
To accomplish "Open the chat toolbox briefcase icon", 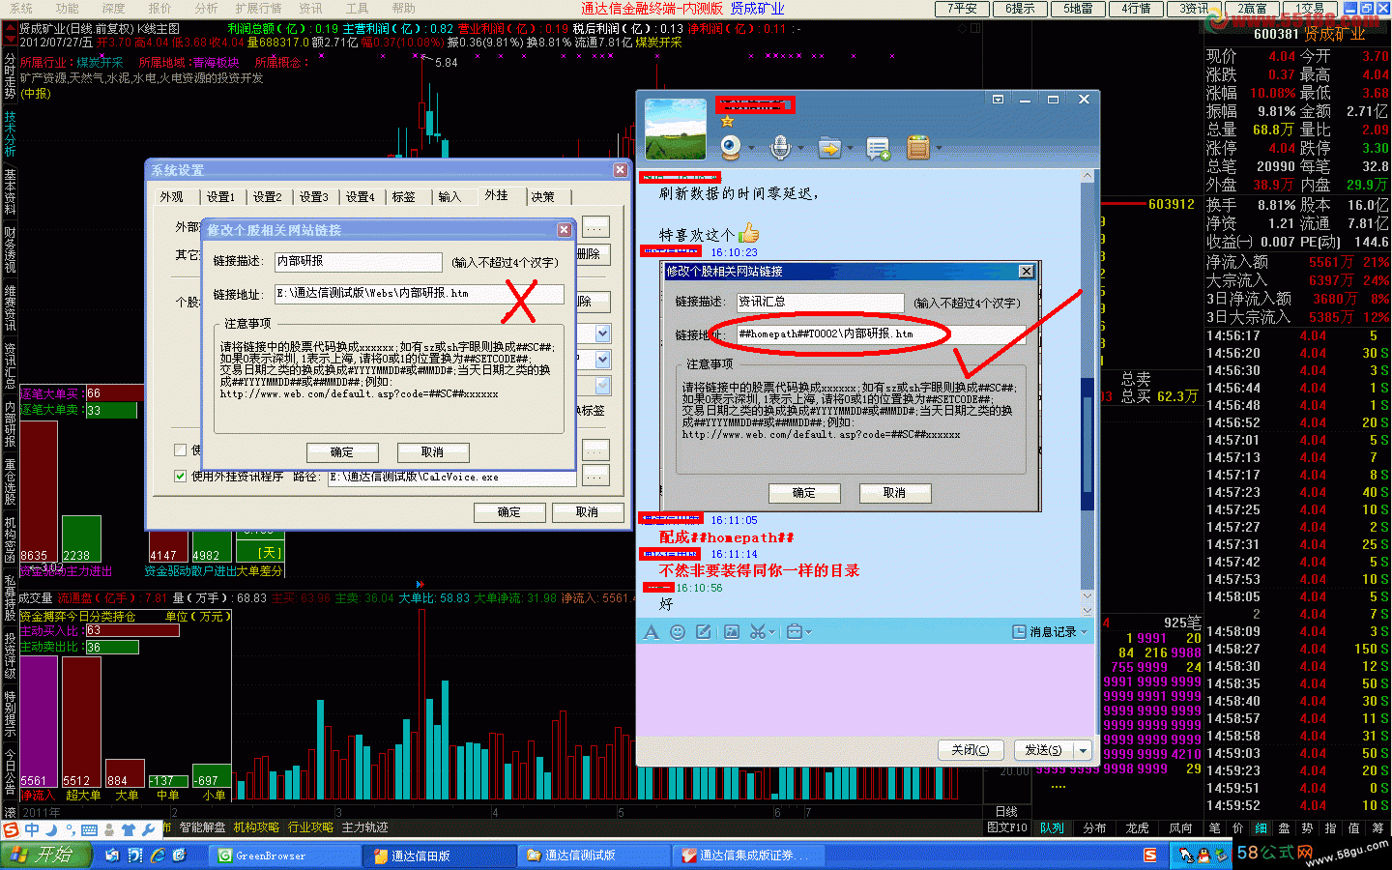I will tap(795, 632).
